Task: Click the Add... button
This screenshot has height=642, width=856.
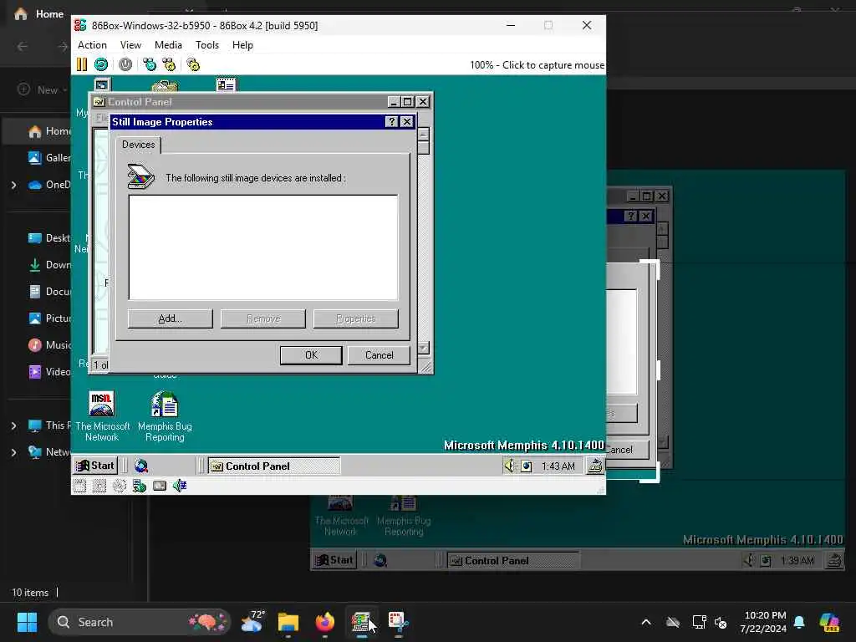Action: click(170, 318)
